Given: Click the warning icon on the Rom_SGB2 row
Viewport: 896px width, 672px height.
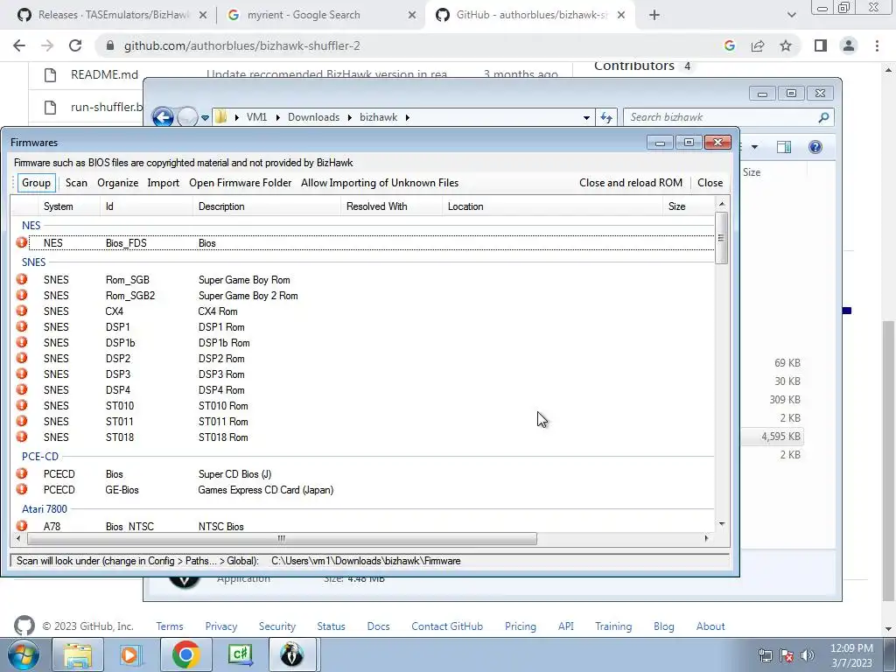Looking at the screenshot, I should coord(22,295).
